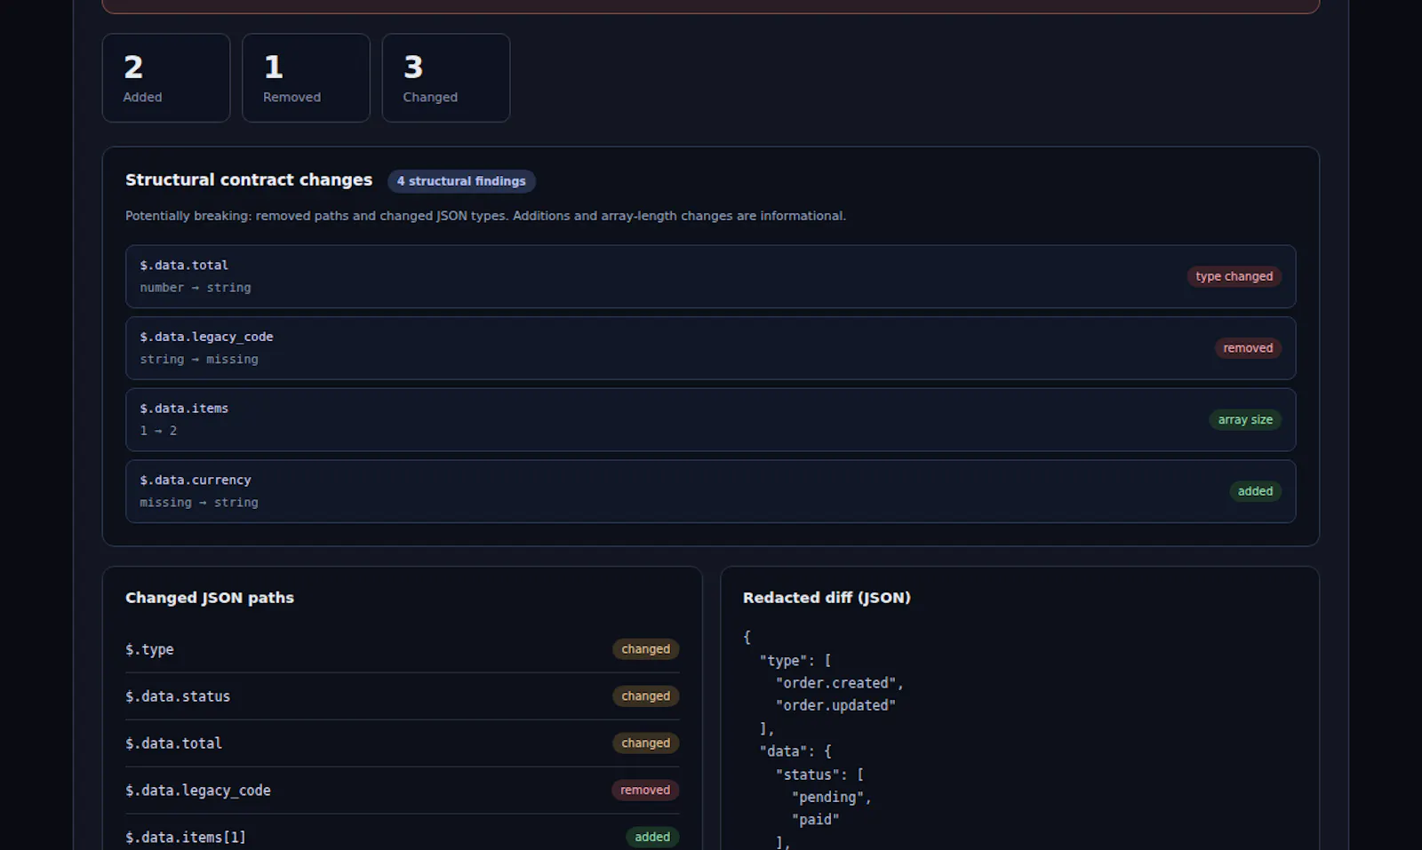The width and height of the screenshot is (1422, 850).
Task: Click 'changed' badge in Changed paths $.data.total row
Action: point(645,743)
